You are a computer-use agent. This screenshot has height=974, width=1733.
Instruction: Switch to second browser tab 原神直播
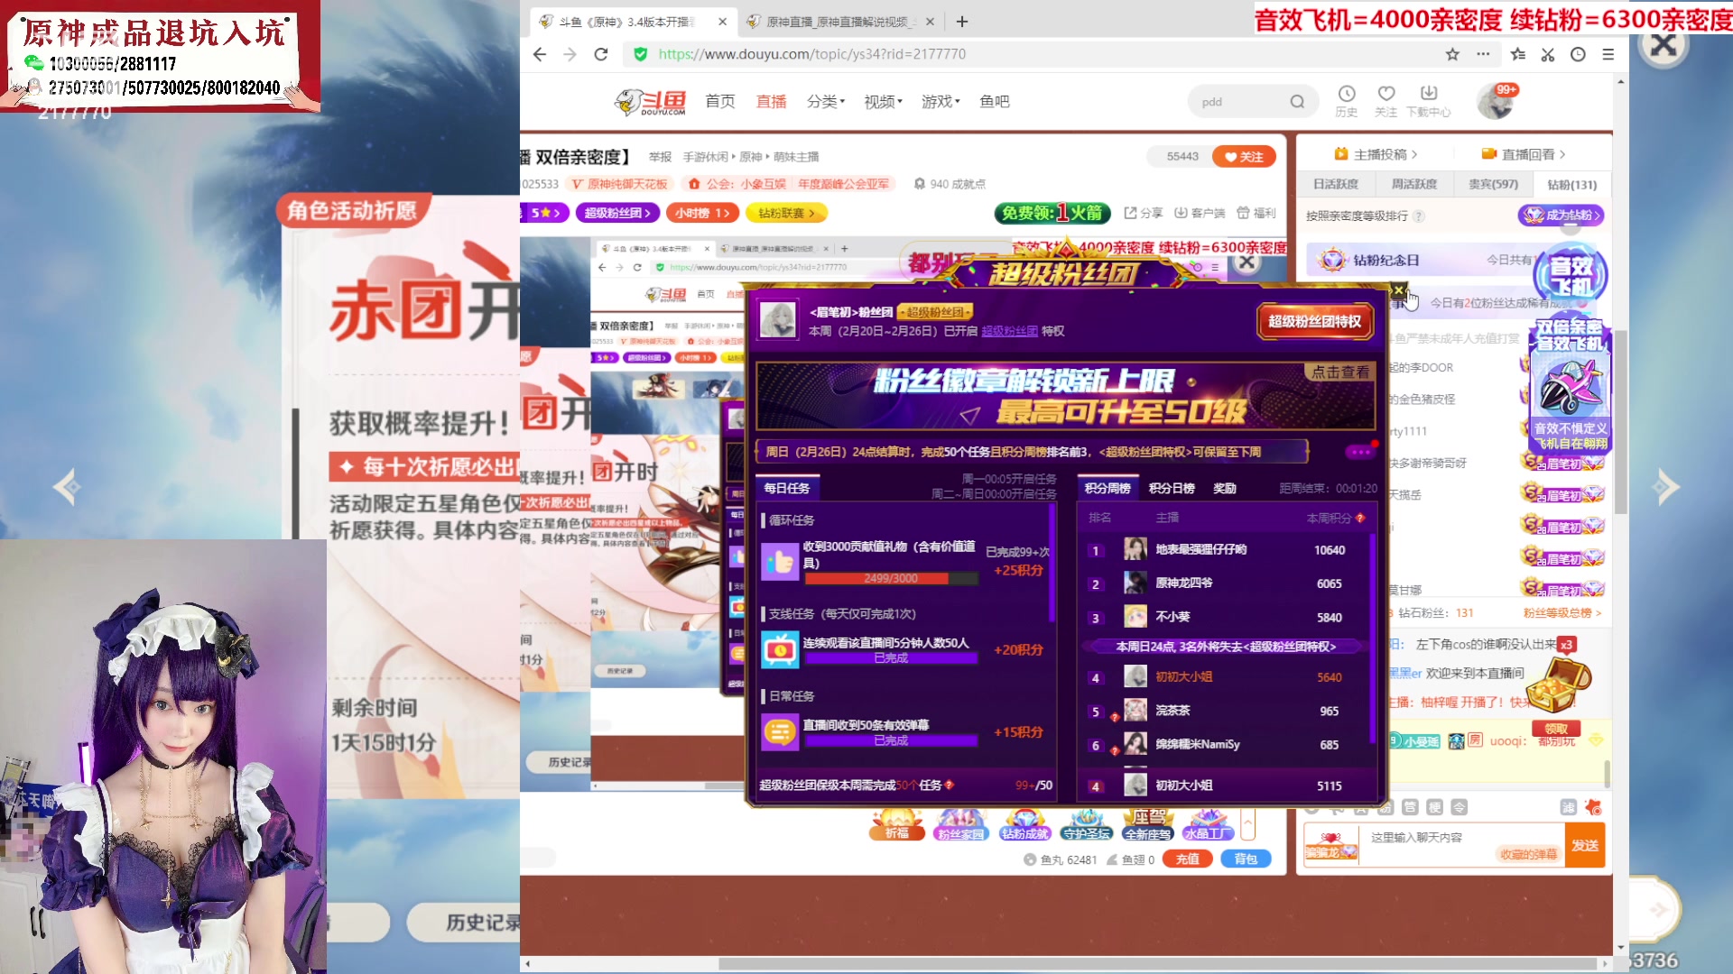839,22
